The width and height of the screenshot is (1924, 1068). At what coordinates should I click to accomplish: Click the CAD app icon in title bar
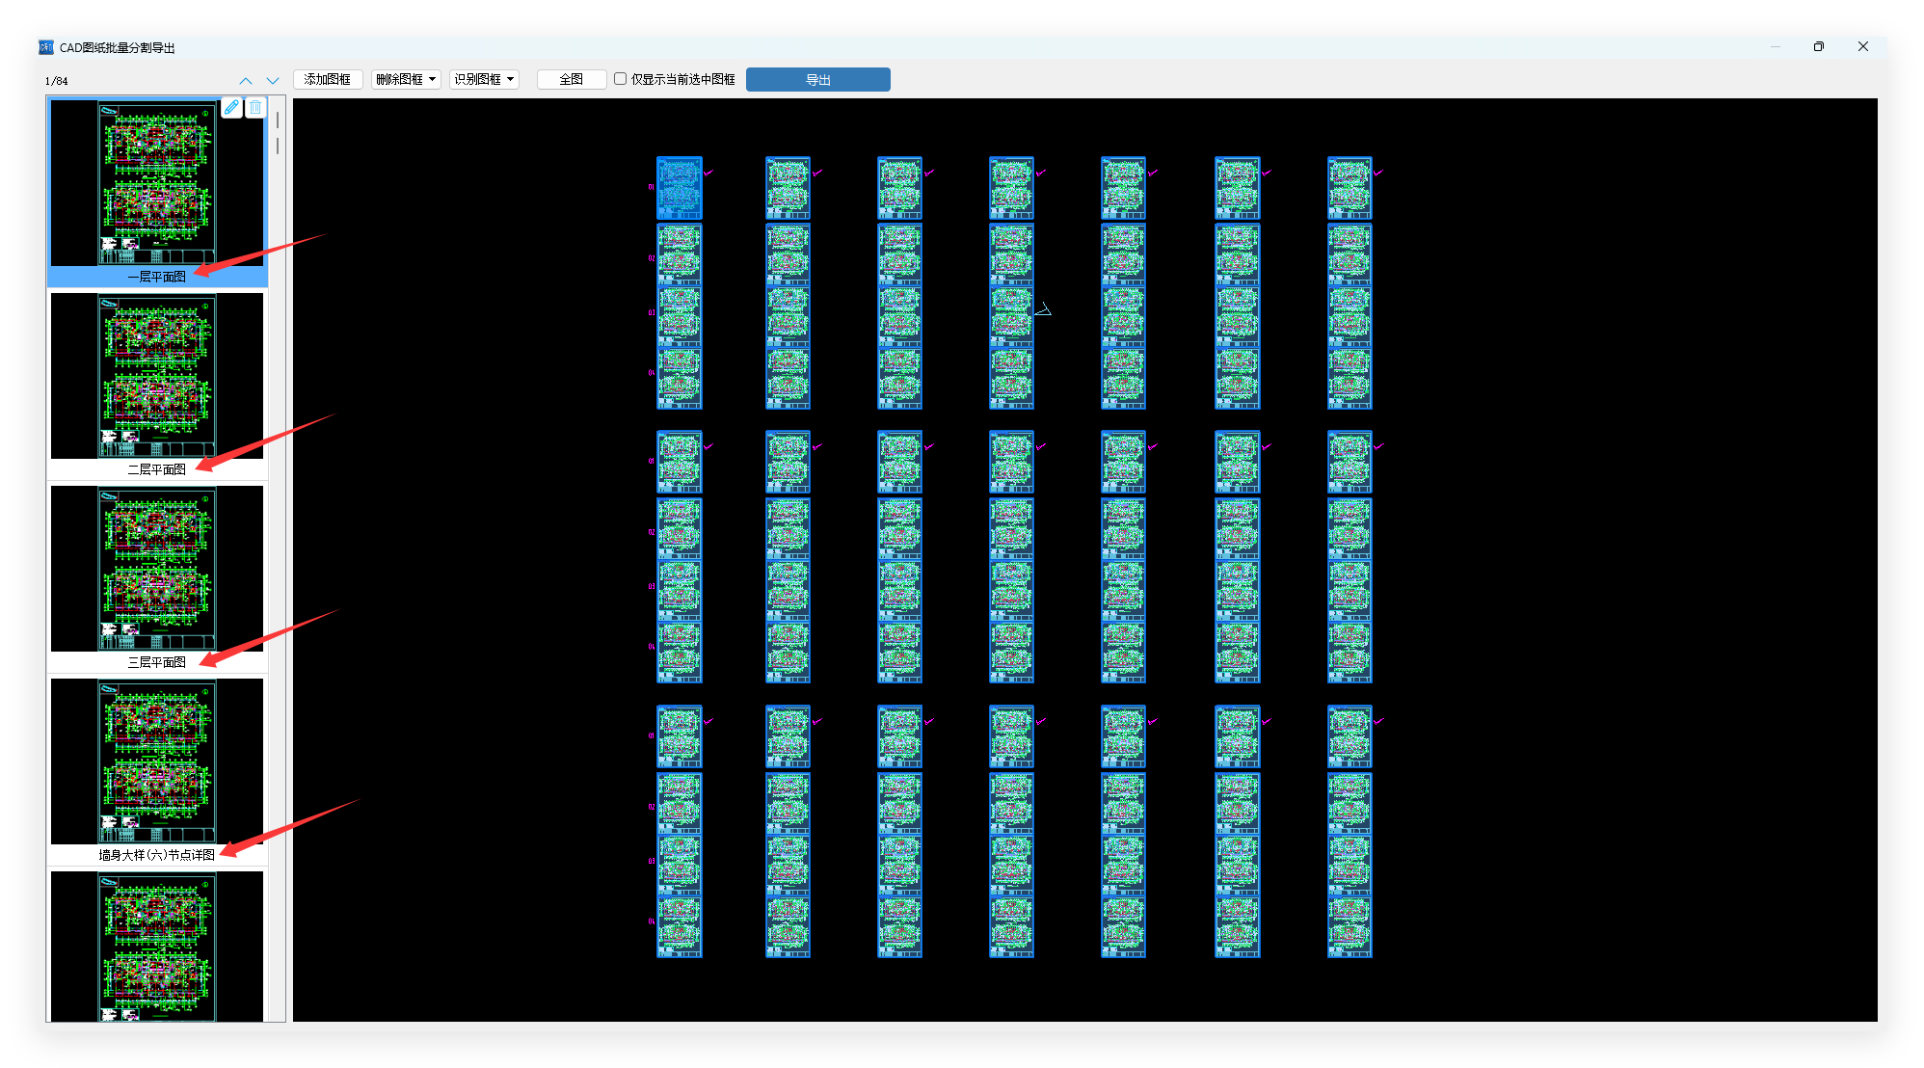[x=46, y=47]
